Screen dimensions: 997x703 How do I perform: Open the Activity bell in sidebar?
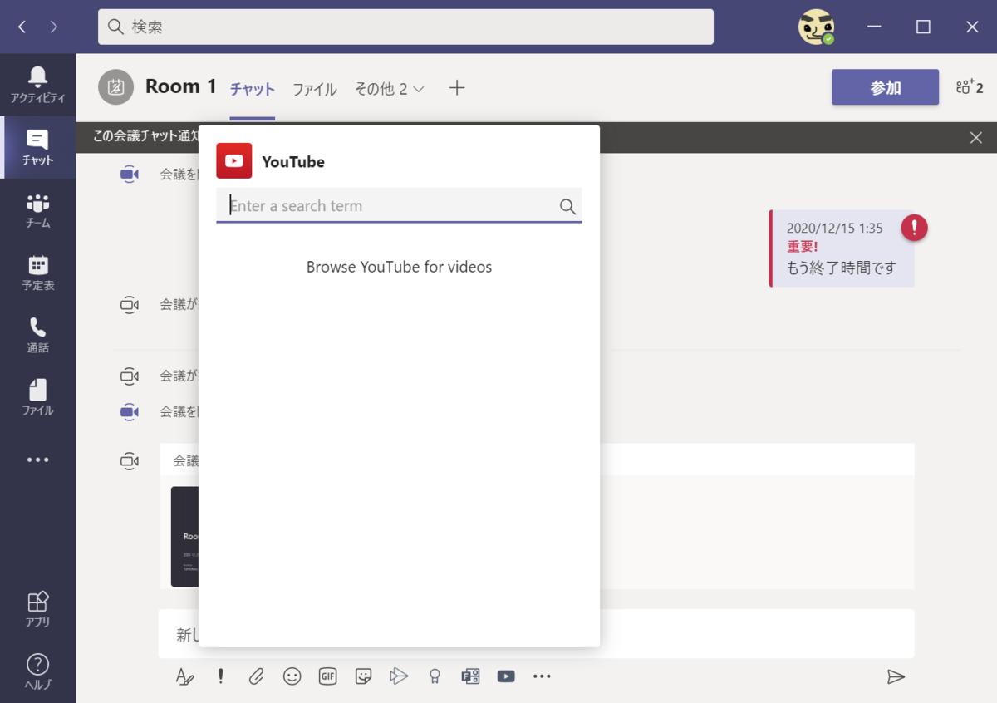[x=37, y=85]
